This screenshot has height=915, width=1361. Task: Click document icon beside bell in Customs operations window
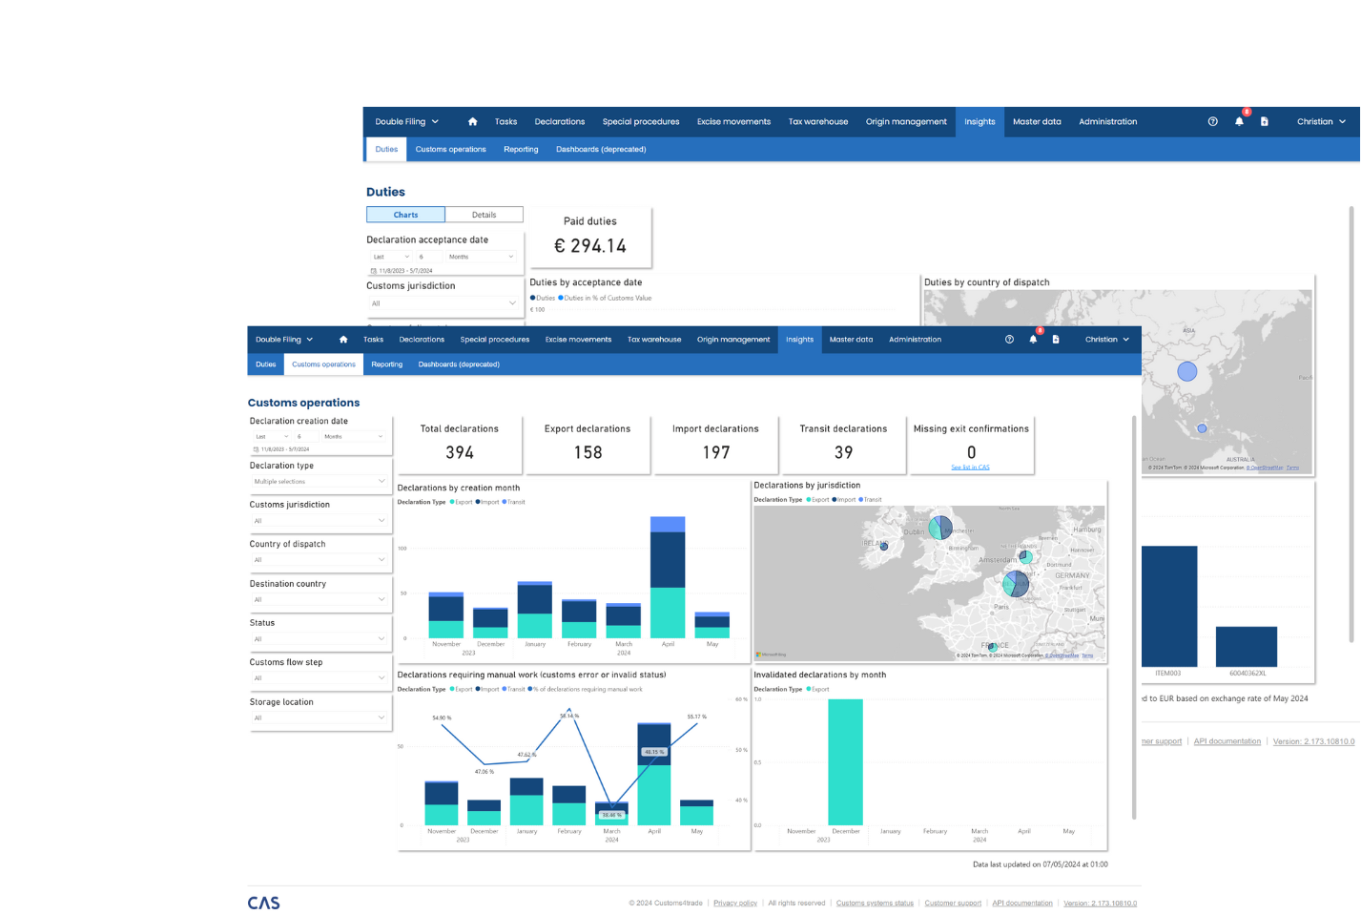coord(1056,340)
